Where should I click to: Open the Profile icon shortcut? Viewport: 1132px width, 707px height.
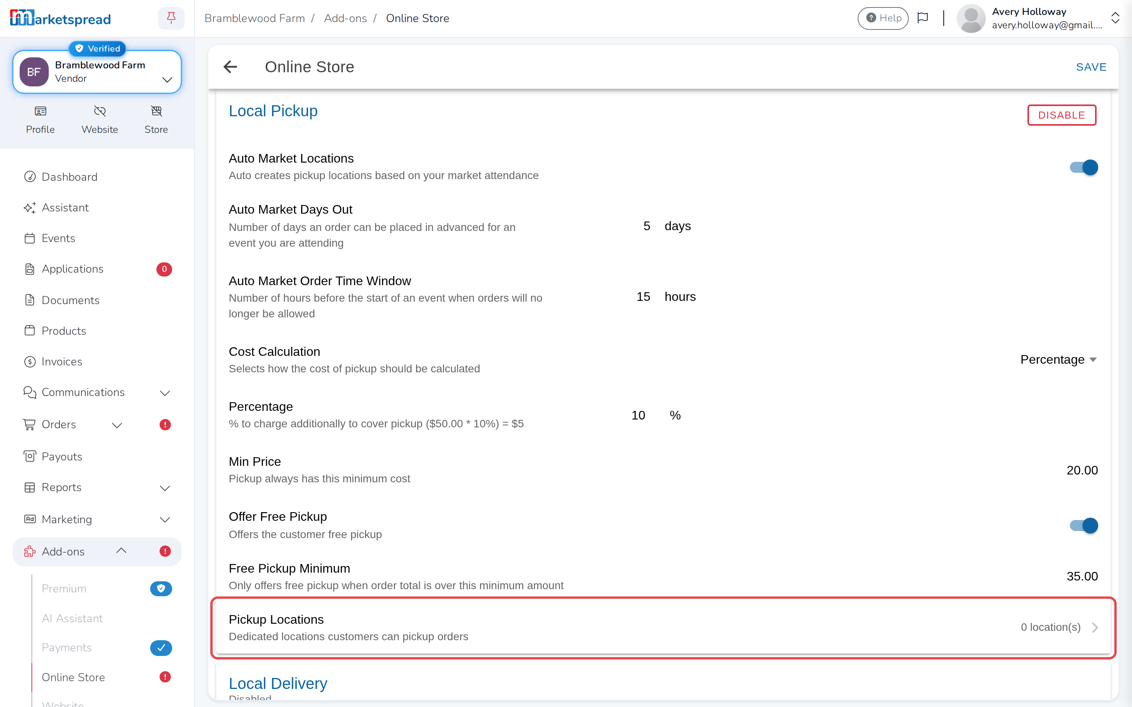click(40, 111)
